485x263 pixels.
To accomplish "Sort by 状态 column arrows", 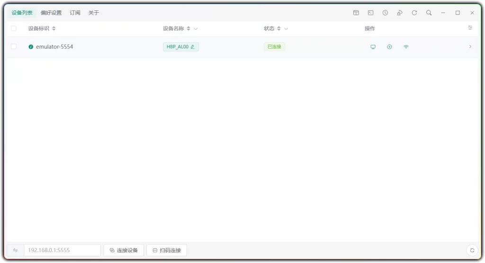I will (278, 28).
